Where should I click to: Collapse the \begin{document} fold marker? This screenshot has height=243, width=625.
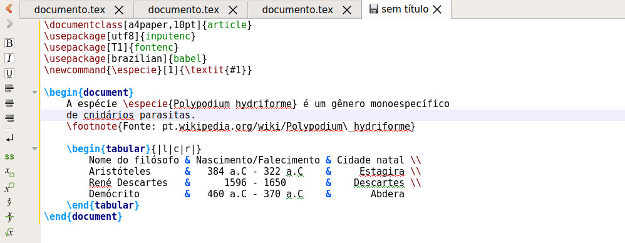coord(34,93)
